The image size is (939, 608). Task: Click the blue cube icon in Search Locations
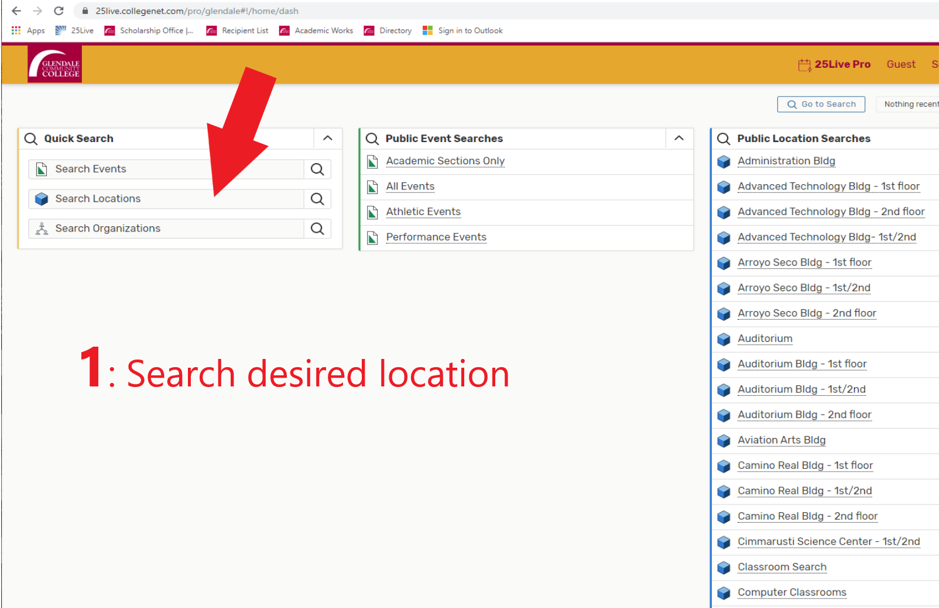coord(42,199)
